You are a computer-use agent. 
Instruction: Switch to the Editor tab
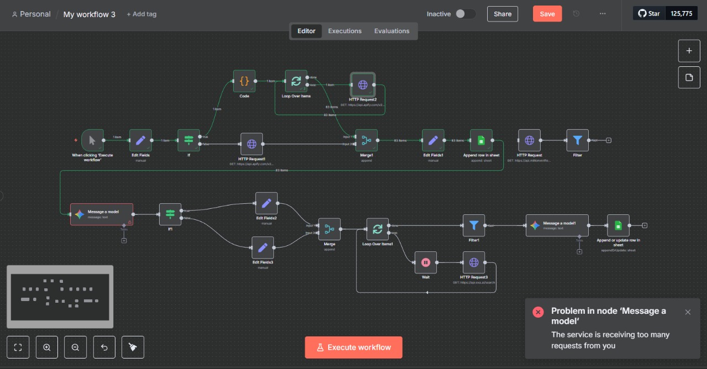[307, 31]
